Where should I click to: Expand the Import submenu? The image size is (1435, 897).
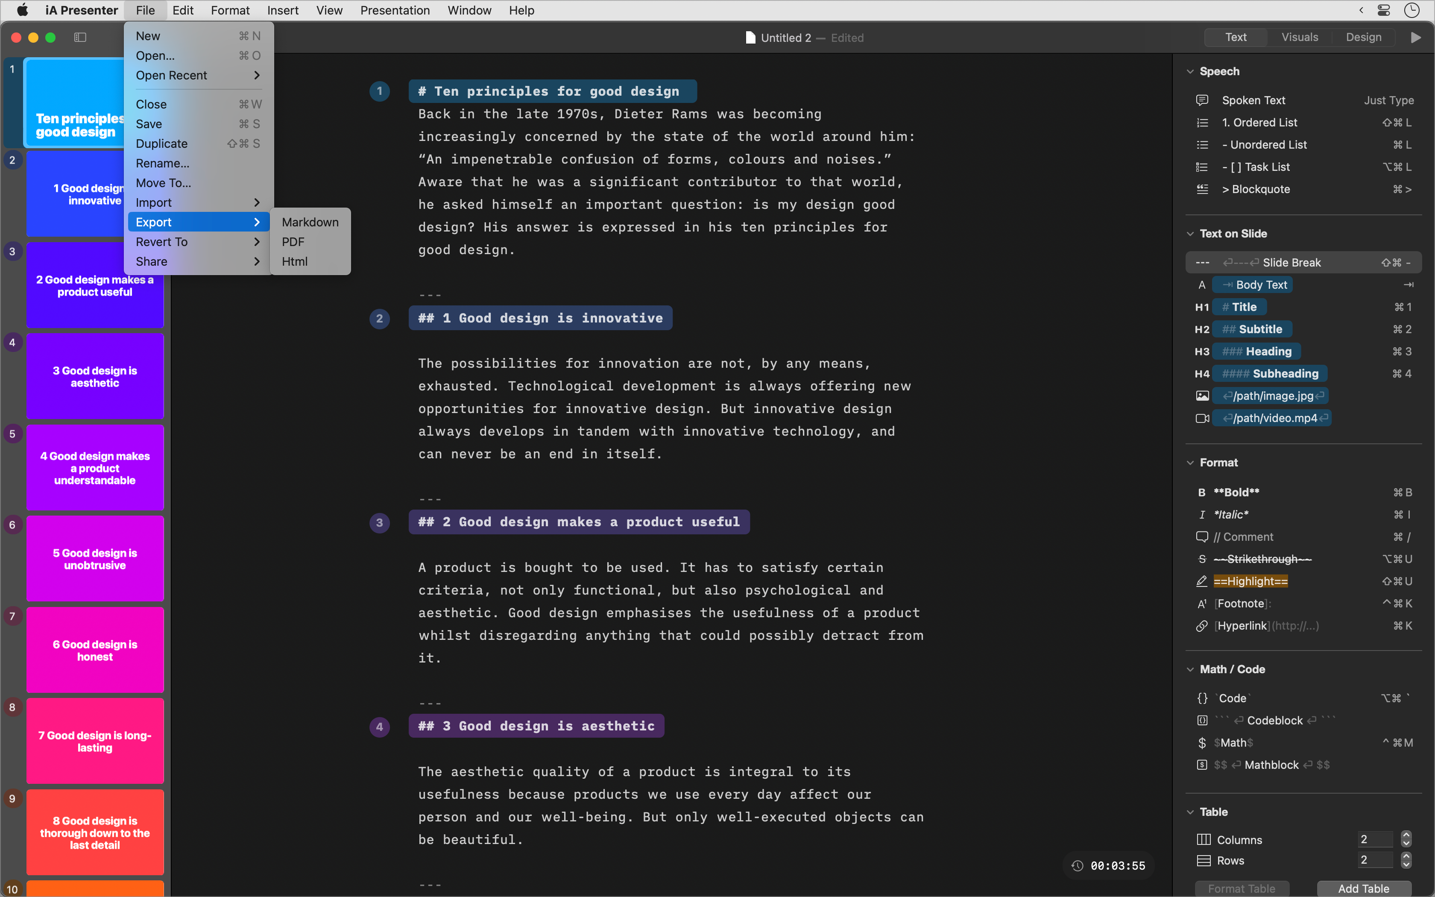[199, 202]
